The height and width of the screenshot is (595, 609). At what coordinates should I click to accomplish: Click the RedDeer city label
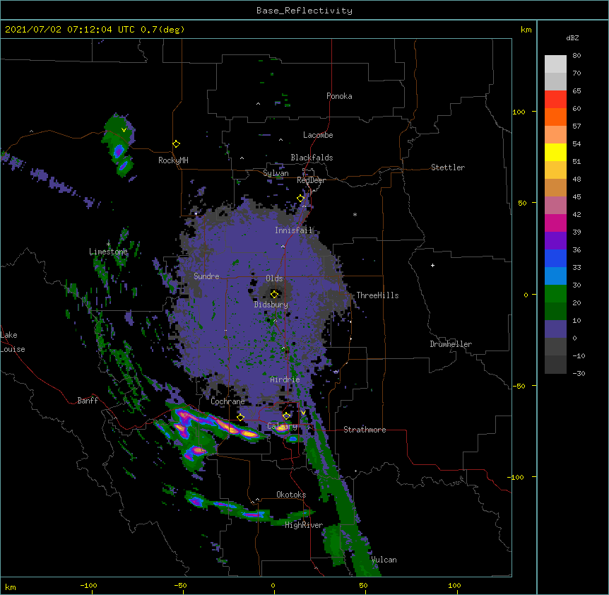(311, 180)
